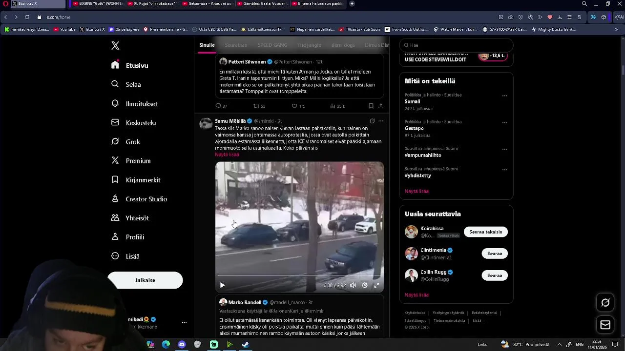This screenshot has width=625, height=351.
Task: Switch to the SPEED GANG tab
Action: coord(272,45)
